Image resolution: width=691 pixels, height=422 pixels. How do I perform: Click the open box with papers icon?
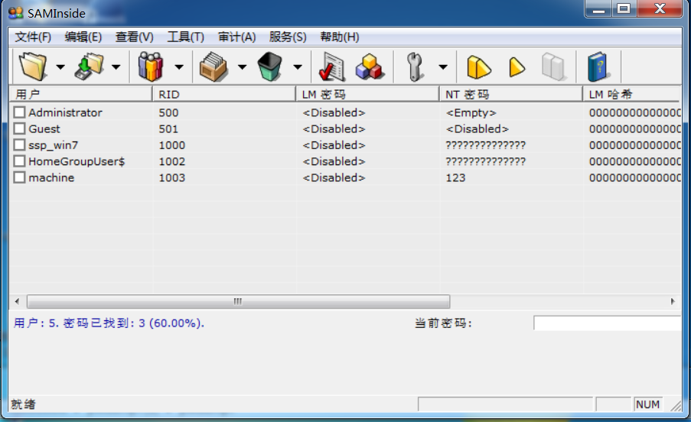tap(213, 67)
